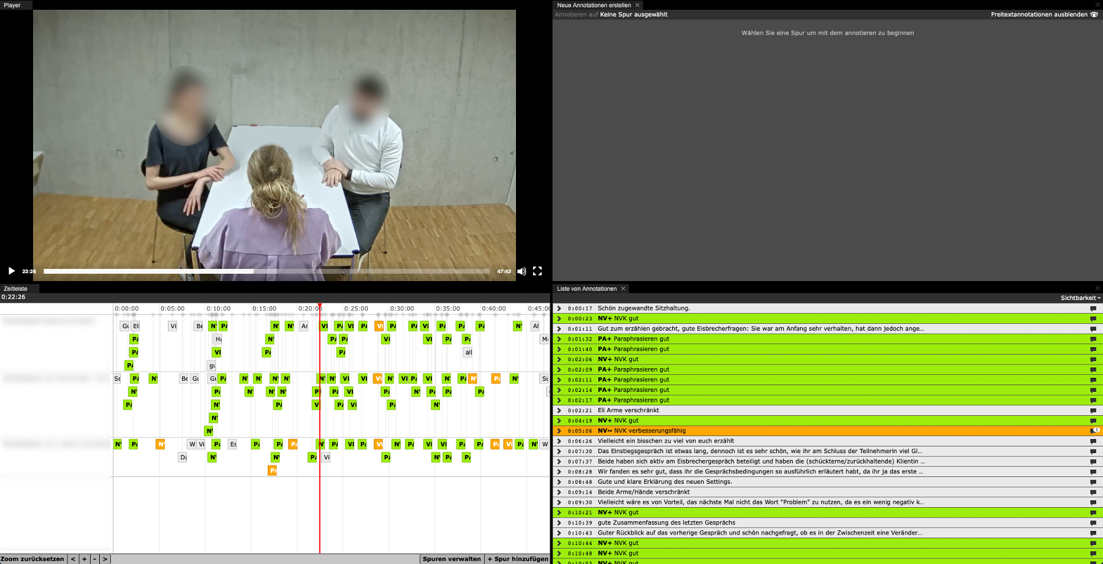This screenshot has width=1103, height=564.
Task: Expand the 0:01:32 Paraphrasieren gut annotation
Action: coord(559,339)
